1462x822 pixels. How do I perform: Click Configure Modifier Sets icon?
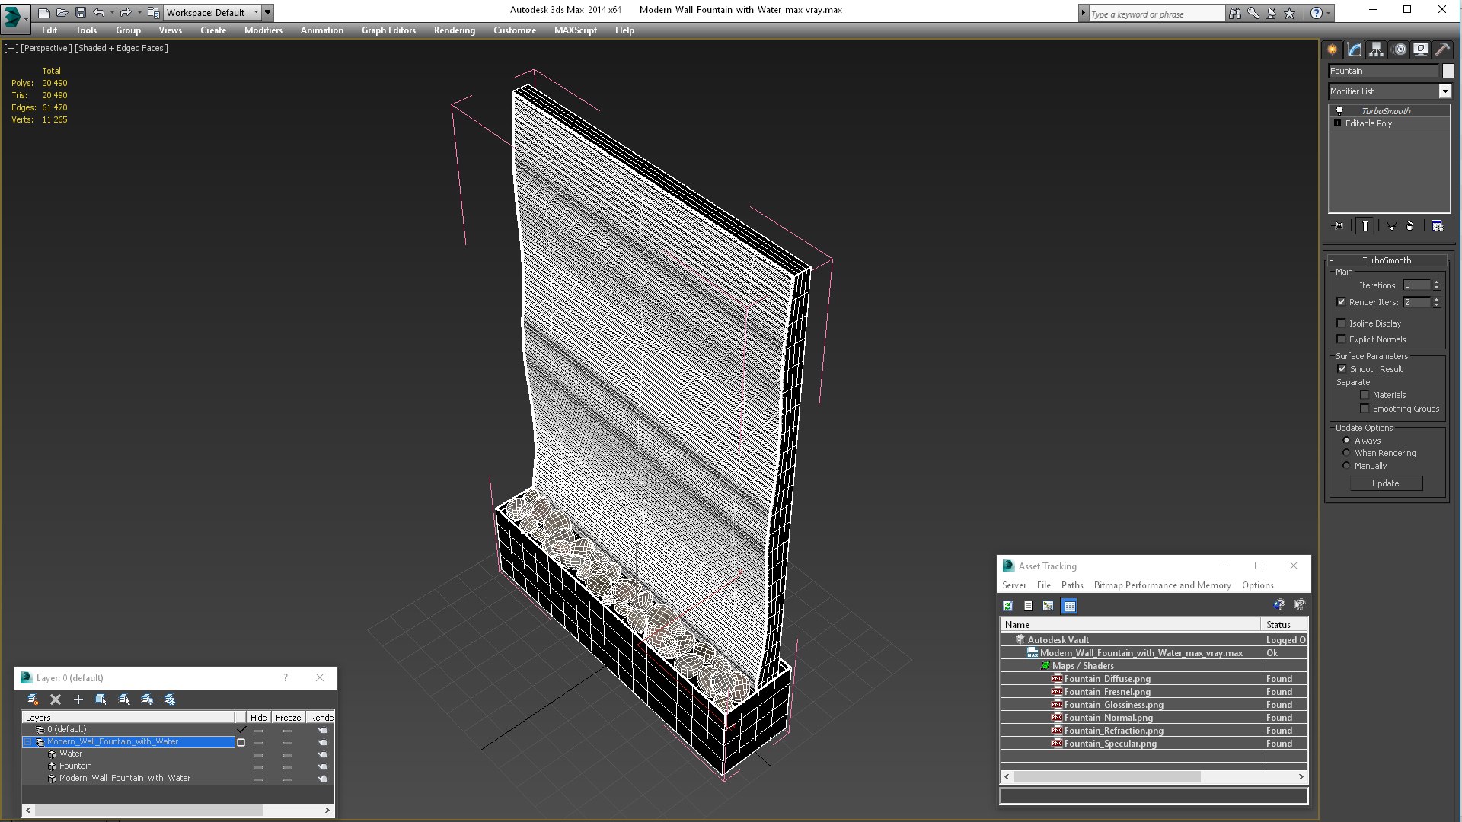point(1437,226)
